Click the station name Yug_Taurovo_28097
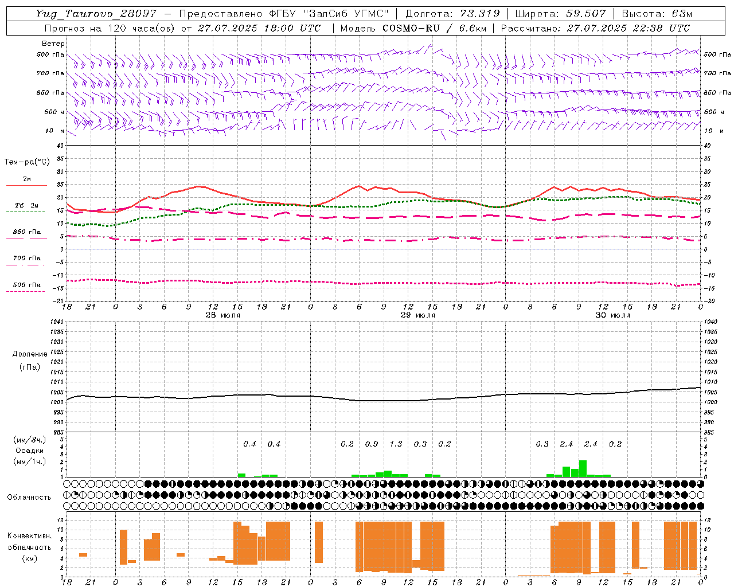Viewport: 734px width, 587px height. coord(96,14)
